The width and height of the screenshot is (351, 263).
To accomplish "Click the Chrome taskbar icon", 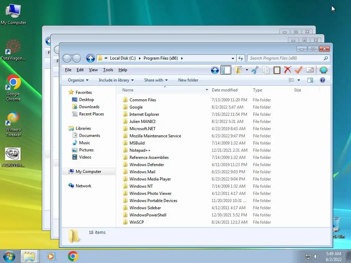I will point(73,256).
